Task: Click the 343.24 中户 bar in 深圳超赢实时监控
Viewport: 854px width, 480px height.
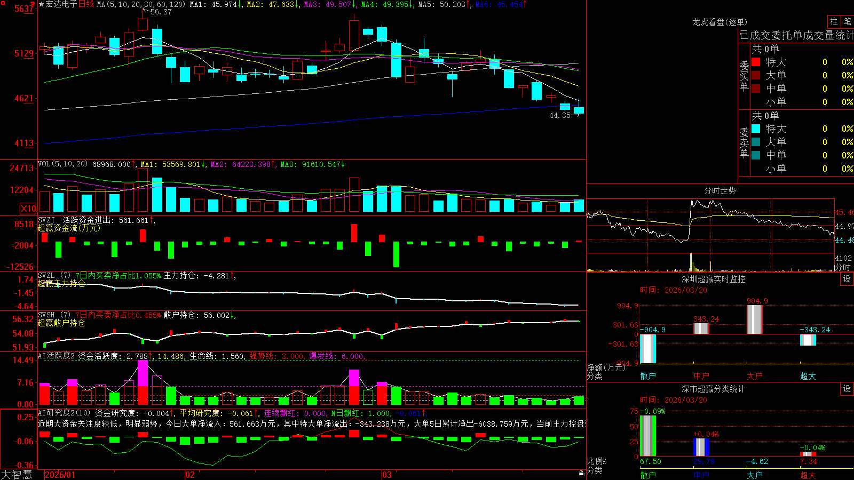Action: point(701,329)
